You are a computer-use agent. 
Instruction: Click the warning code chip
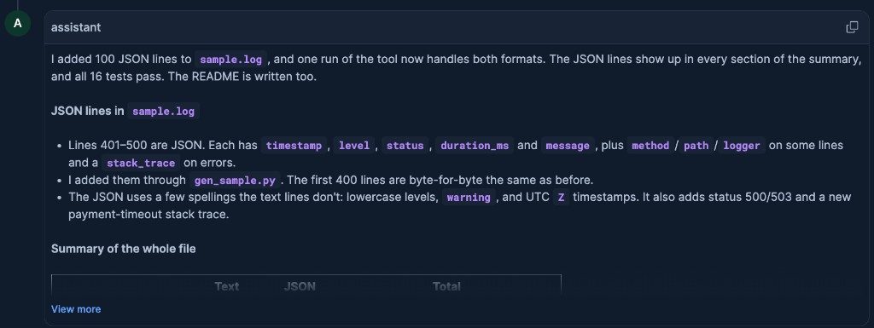tap(469, 198)
